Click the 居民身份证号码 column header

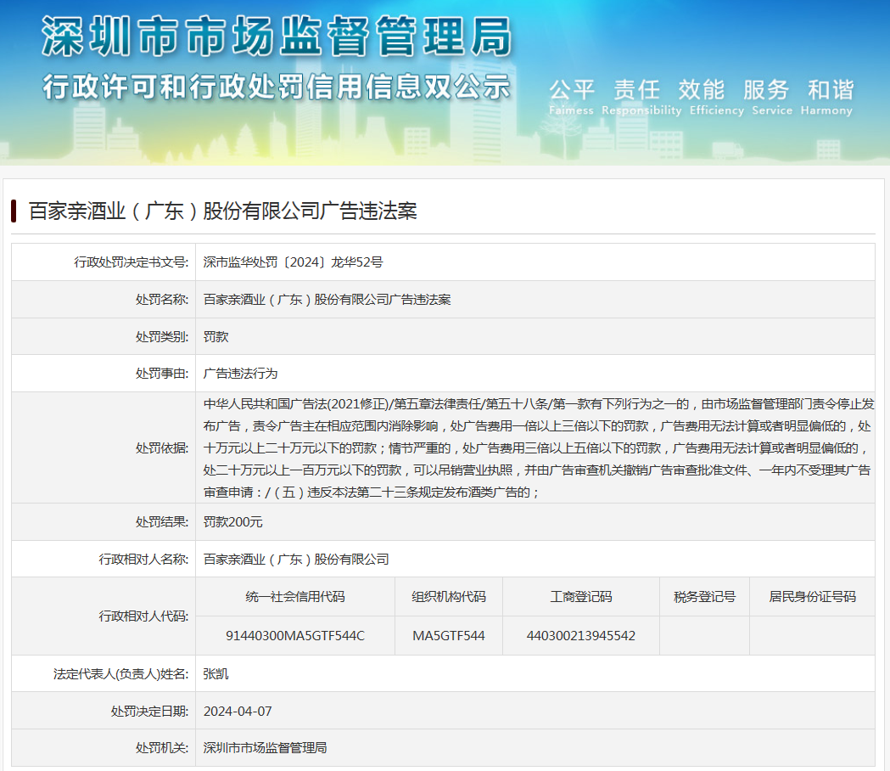pyautogui.click(x=812, y=597)
